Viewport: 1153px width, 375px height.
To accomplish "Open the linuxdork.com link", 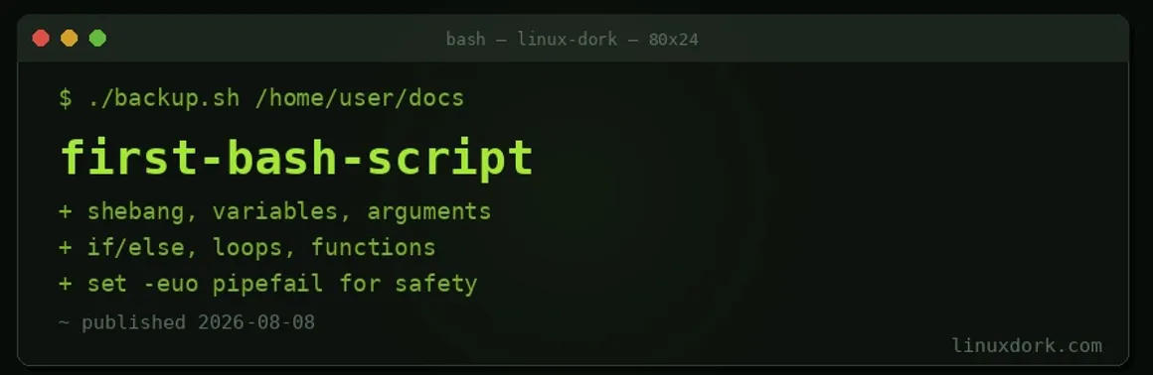I will [x=1027, y=345].
